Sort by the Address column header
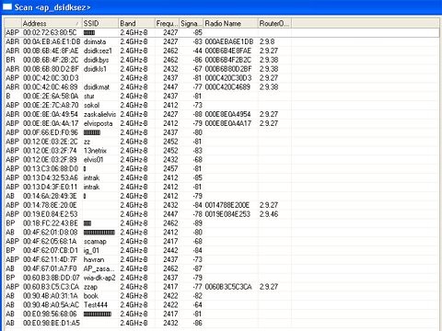 [52, 23]
